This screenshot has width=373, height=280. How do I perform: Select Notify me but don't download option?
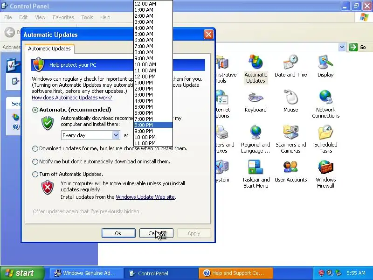pyautogui.click(x=35, y=161)
